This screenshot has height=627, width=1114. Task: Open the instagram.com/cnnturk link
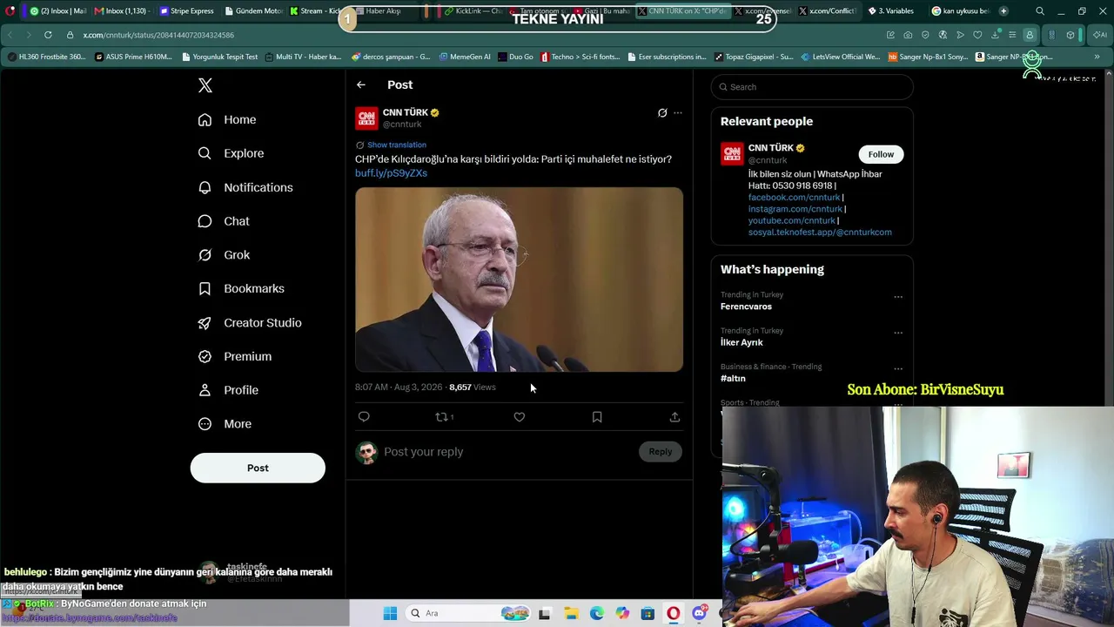coord(795,209)
